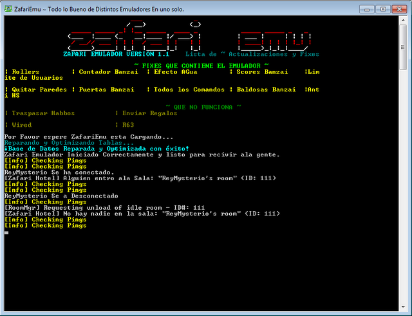
Task: Click '[RoomMgr] Requesting unload of idle room' line
Action: tap(104, 208)
